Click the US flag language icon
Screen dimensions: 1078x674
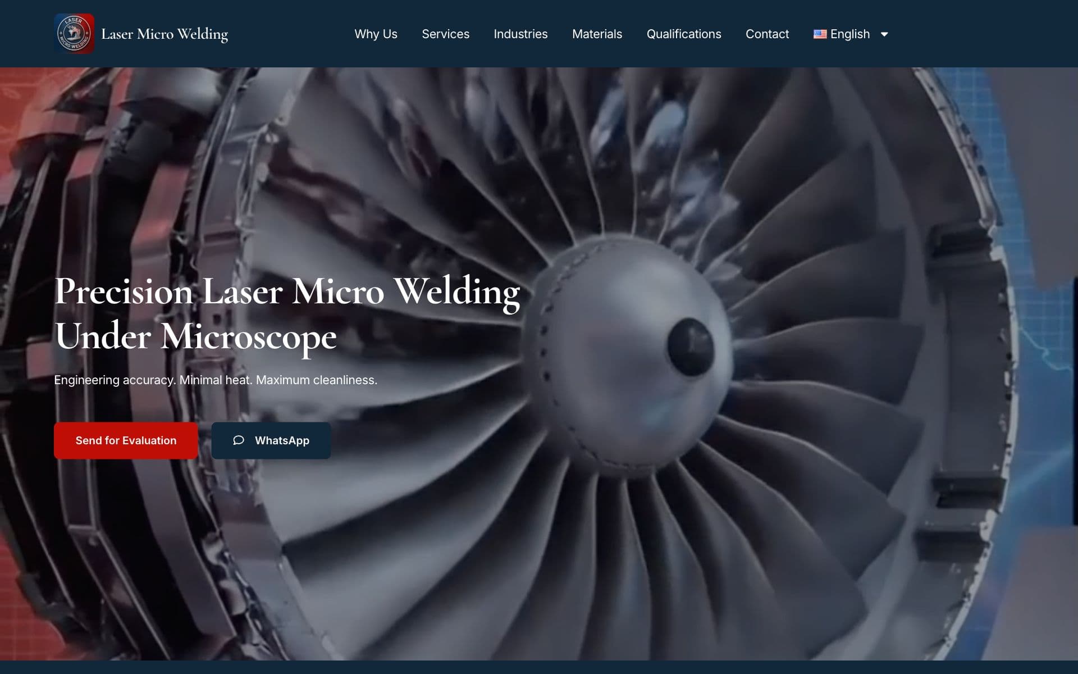tap(820, 34)
